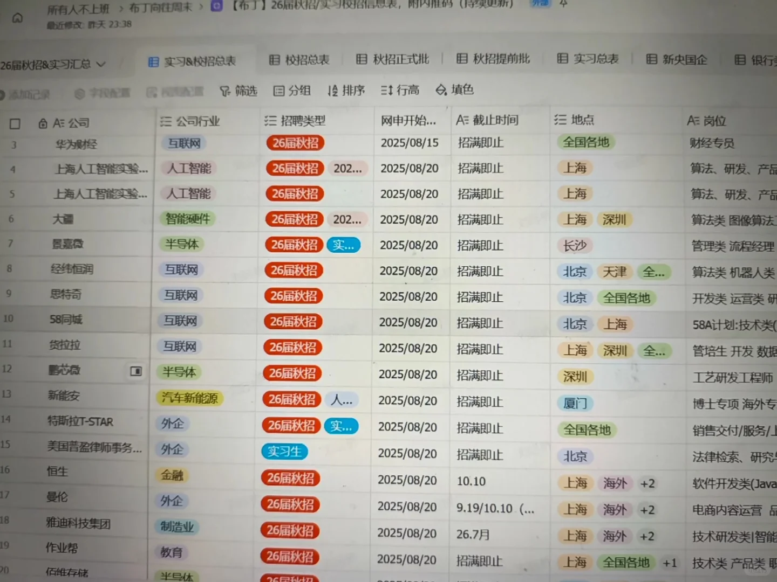Screen dimensions: 777x582
Task: Select the 曼伦 company cell
Action: pyautogui.click(x=57, y=497)
